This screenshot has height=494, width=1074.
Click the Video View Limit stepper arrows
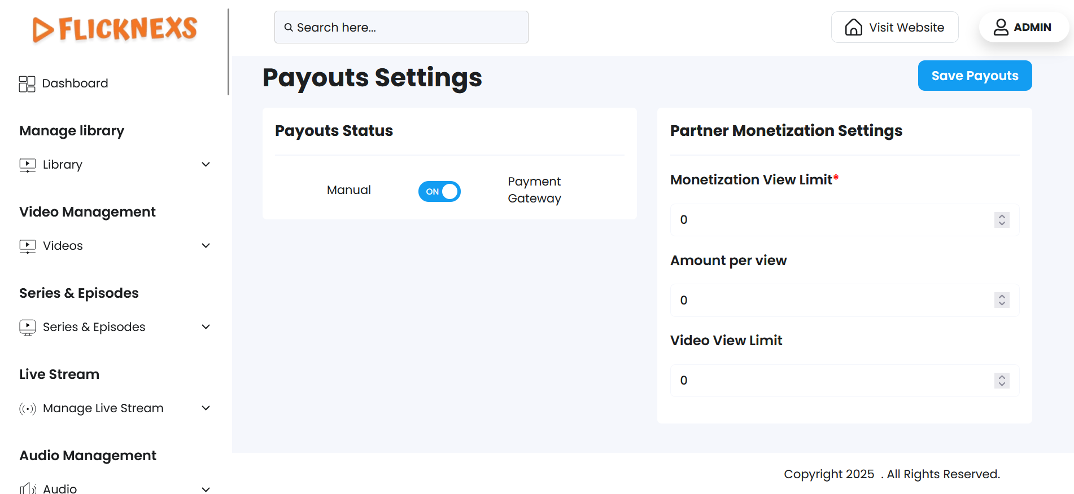pyautogui.click(x=1002, y=381)
